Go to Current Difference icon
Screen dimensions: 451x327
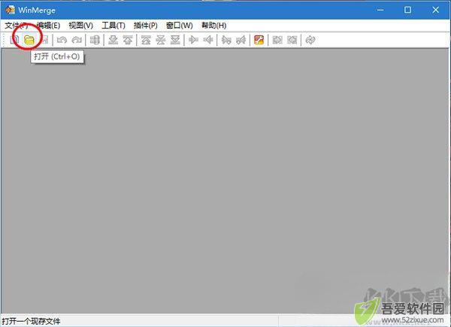click(161, 40)
